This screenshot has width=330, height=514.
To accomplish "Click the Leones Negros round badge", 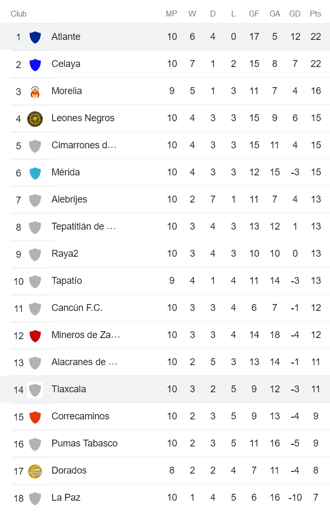I will pyautogui.click(x=35, y=119).
